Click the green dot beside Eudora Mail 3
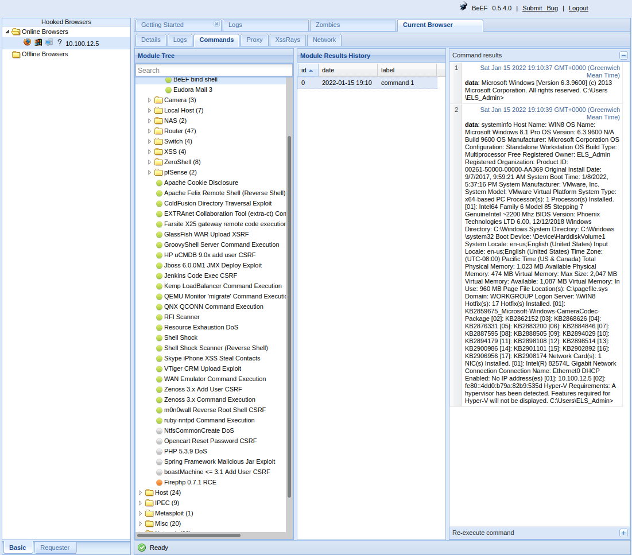632x555 pixels. tap(169, 90)
